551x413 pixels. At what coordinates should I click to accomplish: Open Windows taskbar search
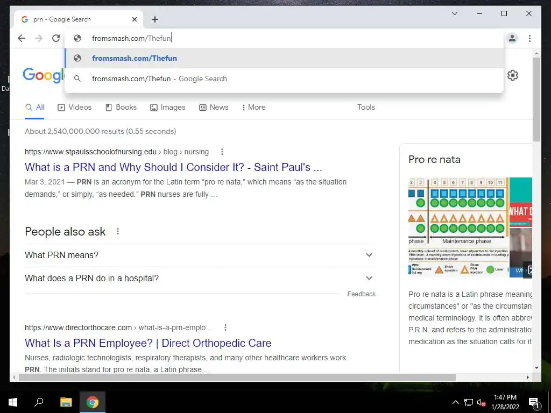click(x=39, y=402)
